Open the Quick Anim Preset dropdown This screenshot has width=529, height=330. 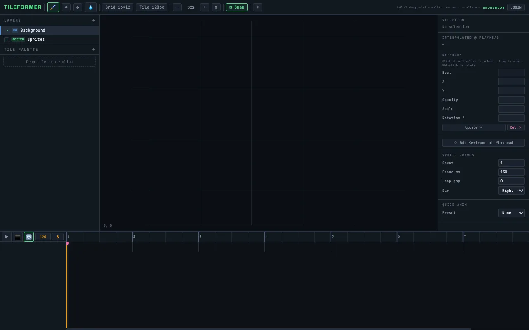511,213
